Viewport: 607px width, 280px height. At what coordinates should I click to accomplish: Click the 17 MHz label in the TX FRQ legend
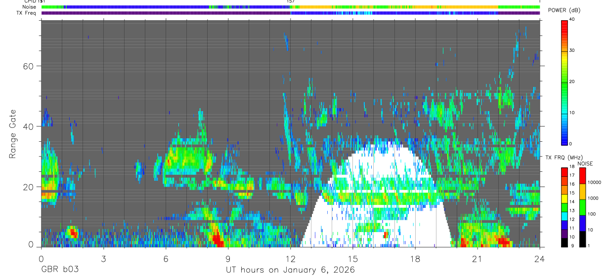tap(572, 175)
